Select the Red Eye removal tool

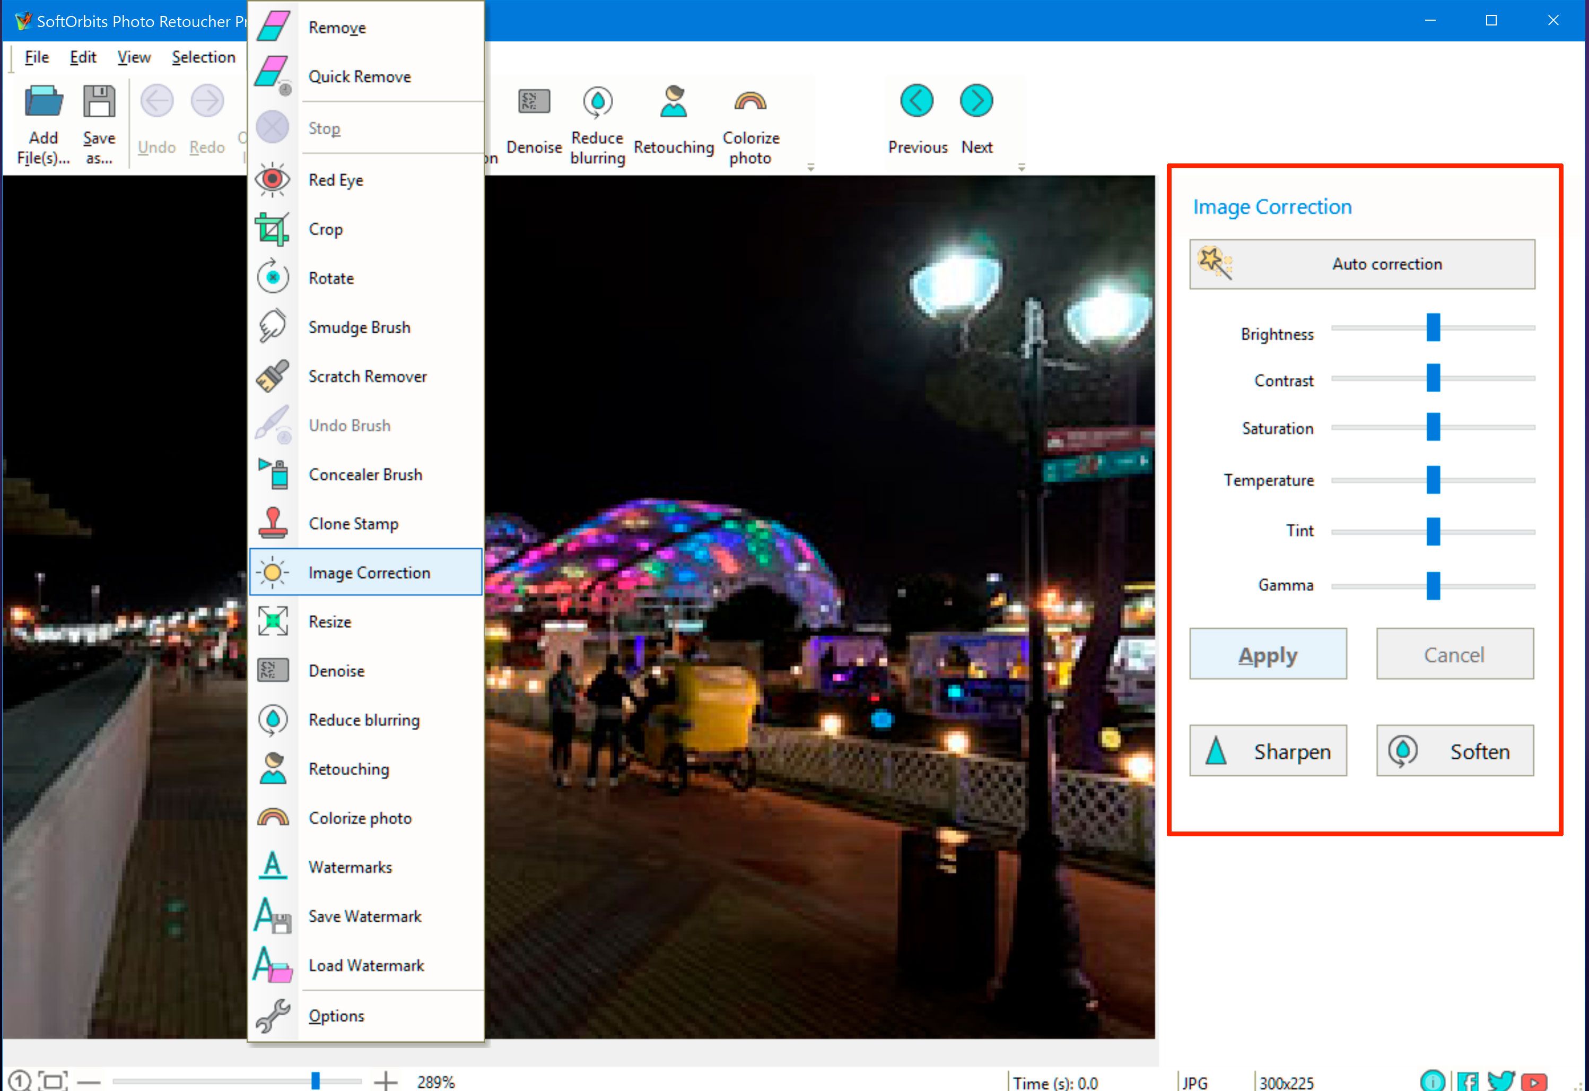click(337, 179)
